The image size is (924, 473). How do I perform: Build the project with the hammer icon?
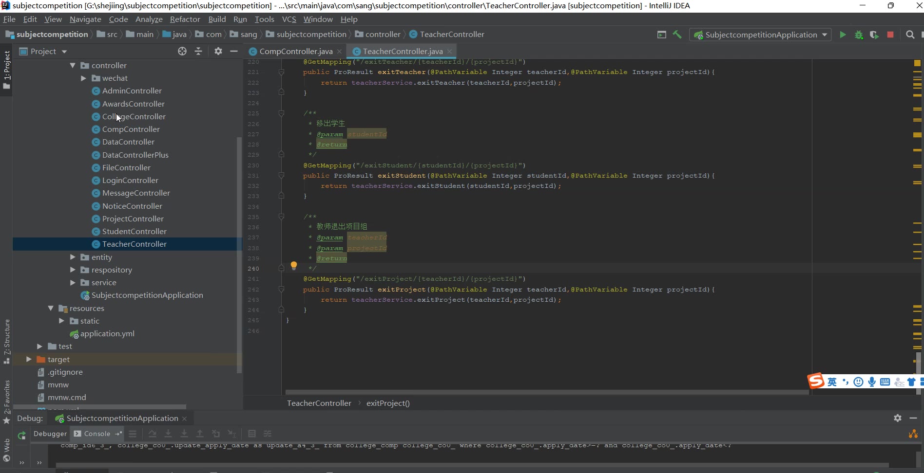677,35
